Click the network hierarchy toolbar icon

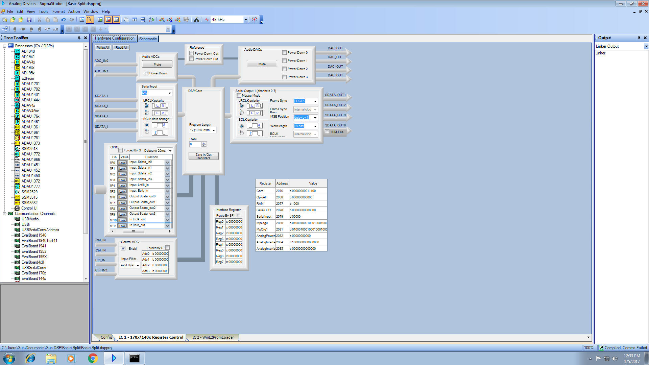(196, 20)
